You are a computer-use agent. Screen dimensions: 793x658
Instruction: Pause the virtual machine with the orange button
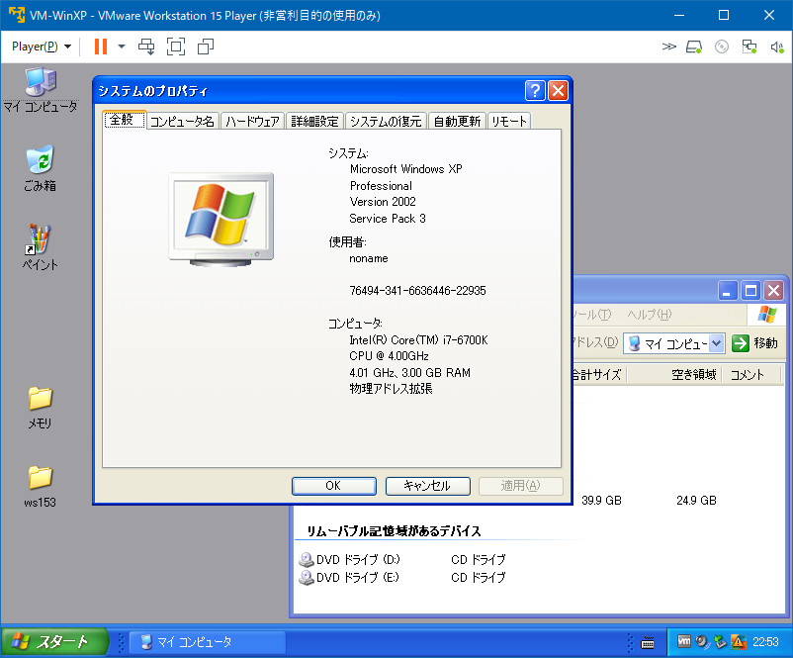click(x=101, y=47)
